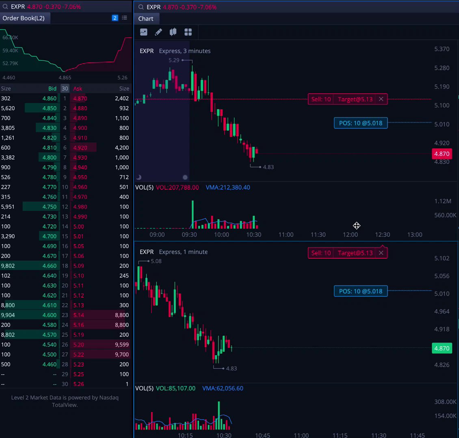Toggle order book column layout 2
The width and height of the screenshot is (459, 438).
[x=115, y=18]
